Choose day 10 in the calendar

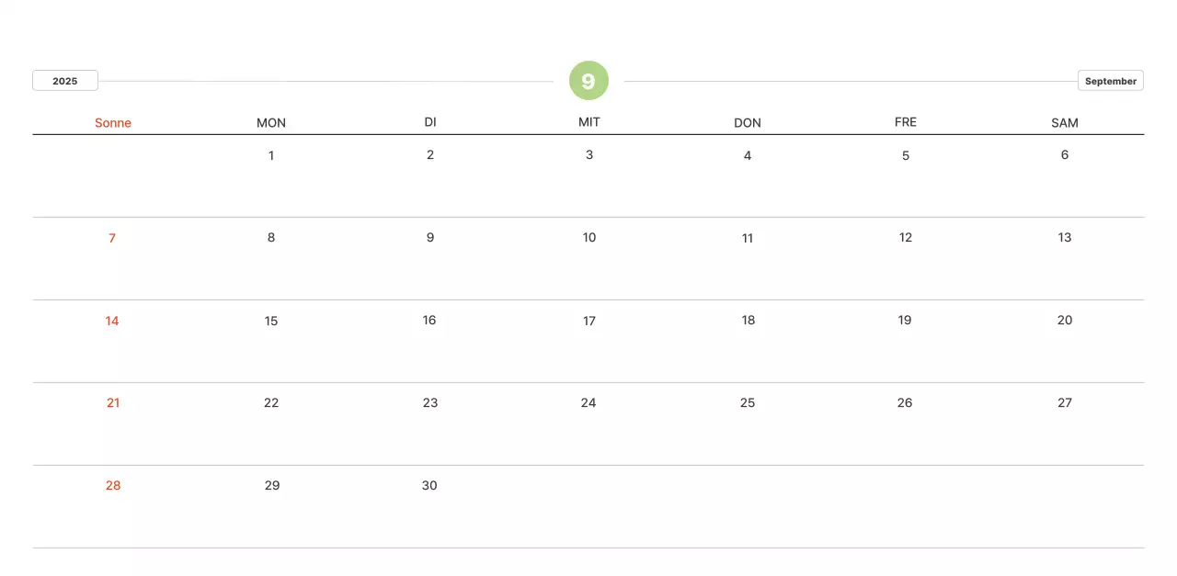pos(588,238)
